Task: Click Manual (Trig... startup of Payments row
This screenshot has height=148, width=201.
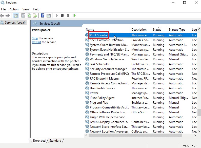Action: (178, 54)
